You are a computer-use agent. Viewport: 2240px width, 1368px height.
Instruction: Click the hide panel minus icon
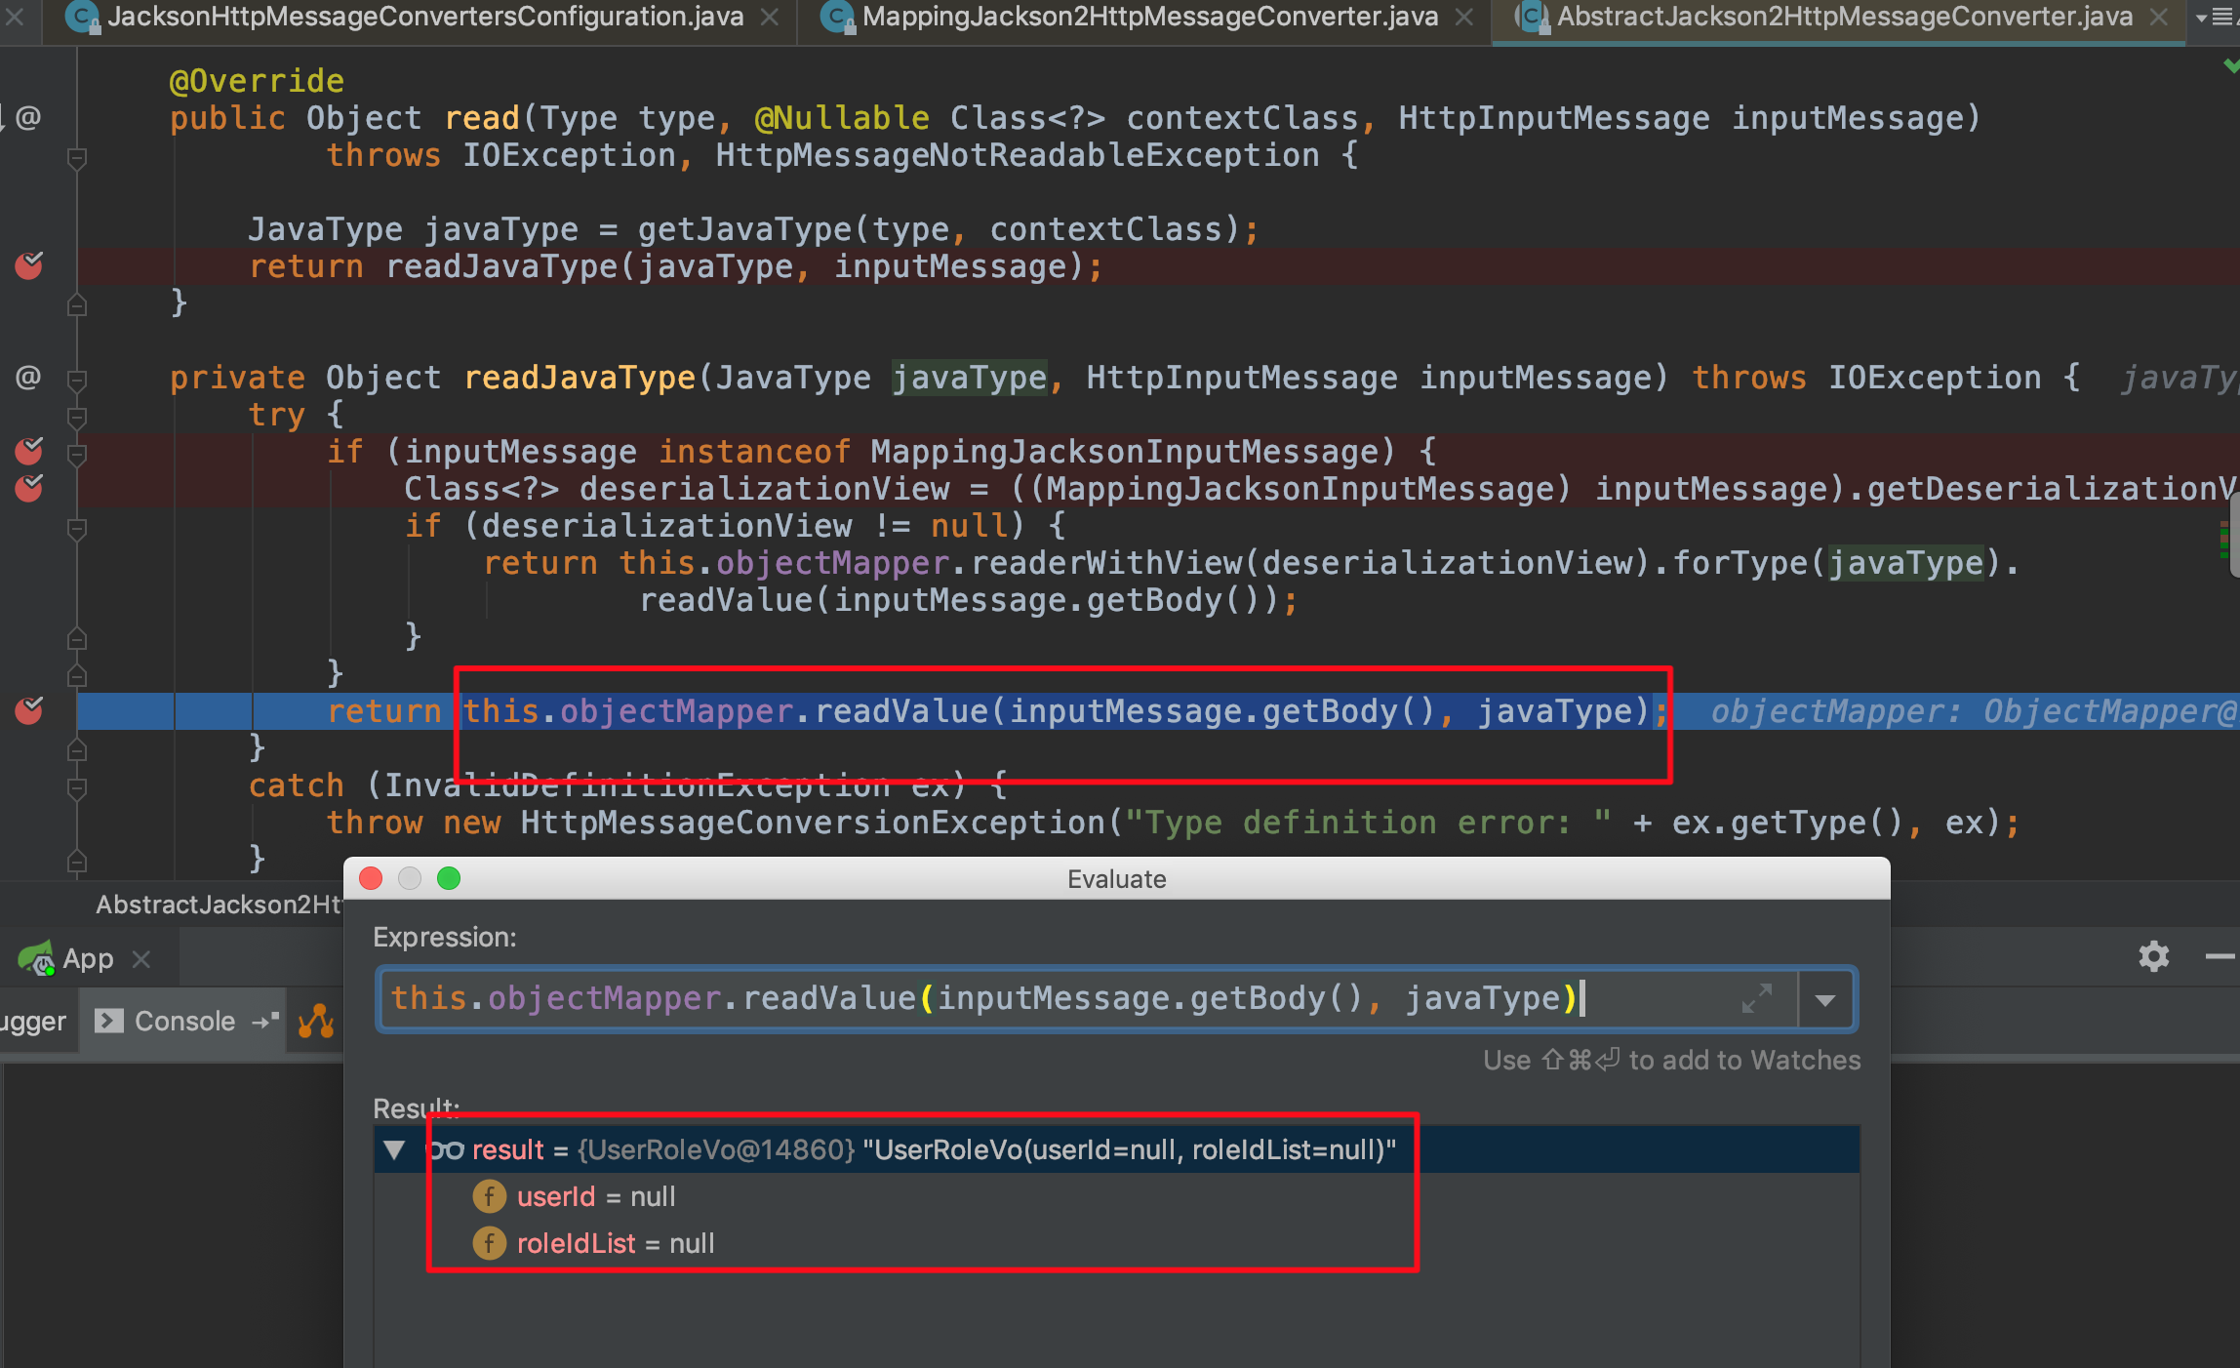pos(2219,956)
